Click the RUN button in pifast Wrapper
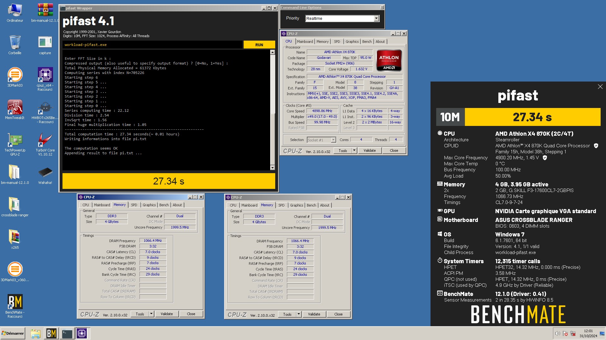This screenshot has width=606, height=340. [259, 45]
